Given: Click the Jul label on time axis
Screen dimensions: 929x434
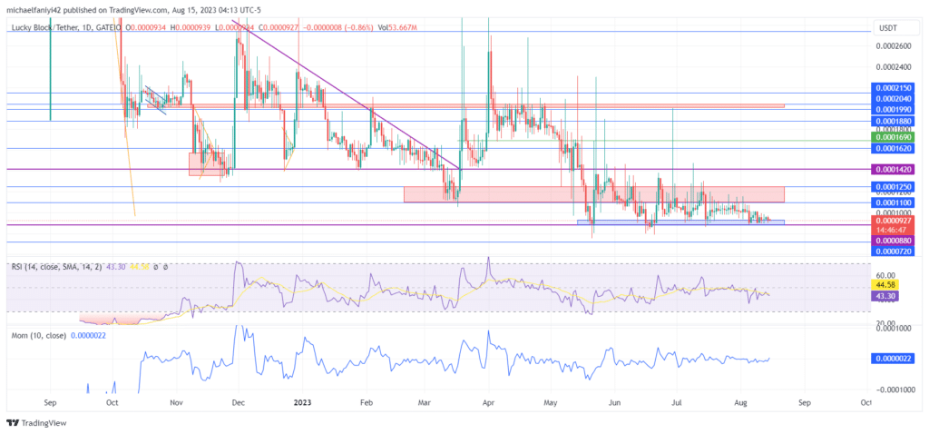Looking at the screenshot, I should (x=675, y=402).
